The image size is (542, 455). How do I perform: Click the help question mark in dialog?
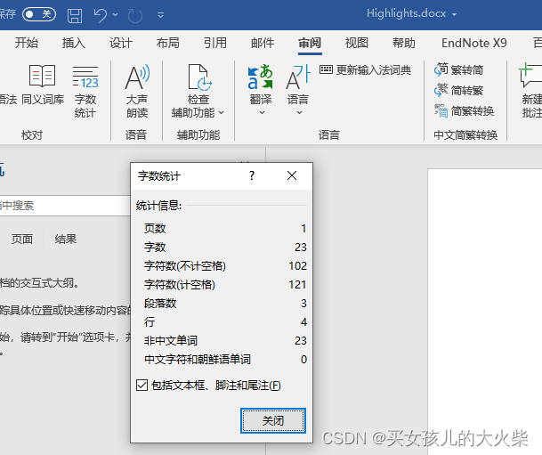[x=252, y=175]
